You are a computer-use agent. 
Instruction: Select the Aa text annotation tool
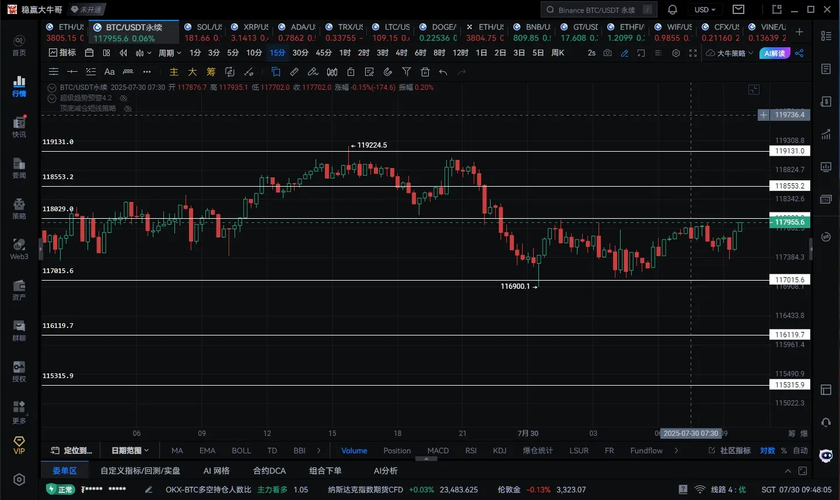coord(109,72)
